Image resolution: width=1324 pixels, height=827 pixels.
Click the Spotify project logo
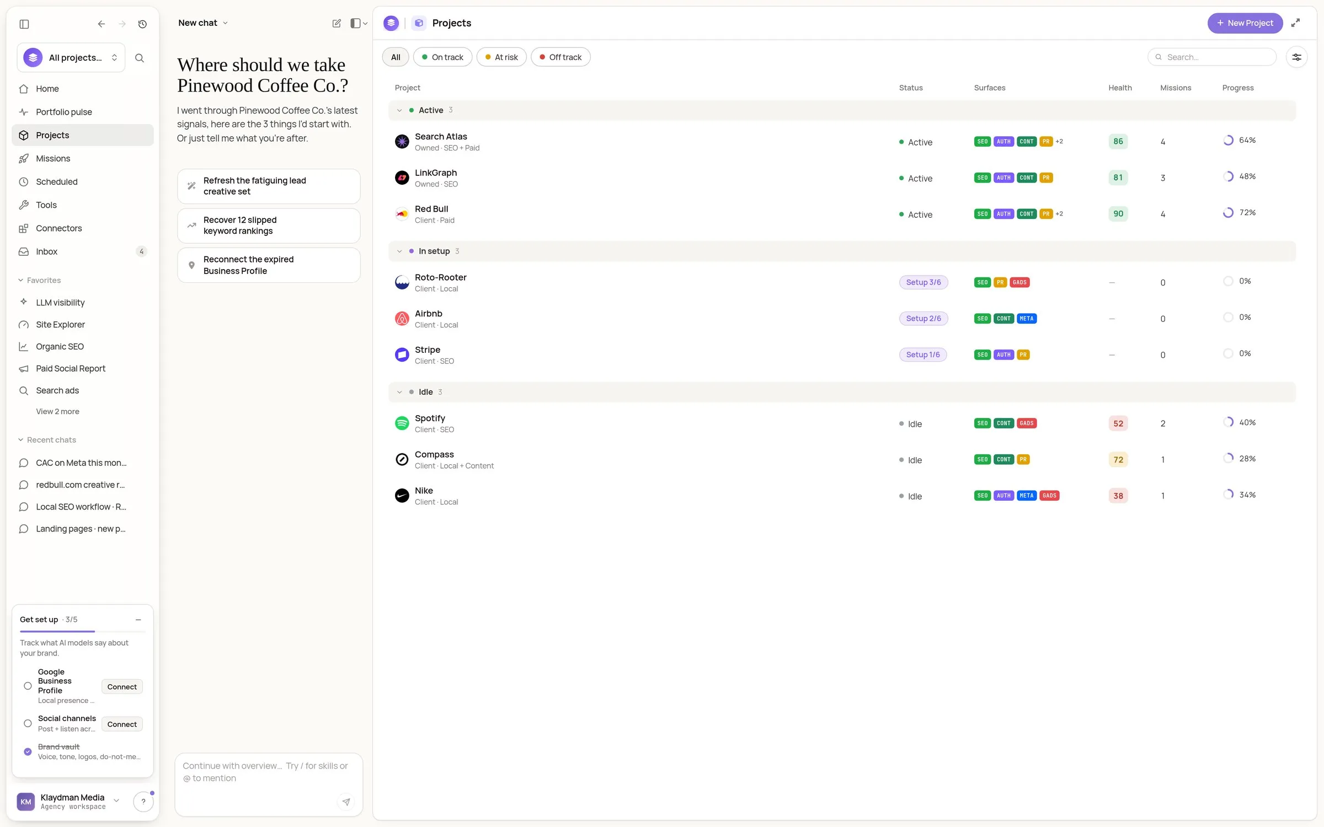coord(402,423)
